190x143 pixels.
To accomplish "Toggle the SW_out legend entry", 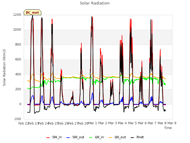I will [75, 137].
